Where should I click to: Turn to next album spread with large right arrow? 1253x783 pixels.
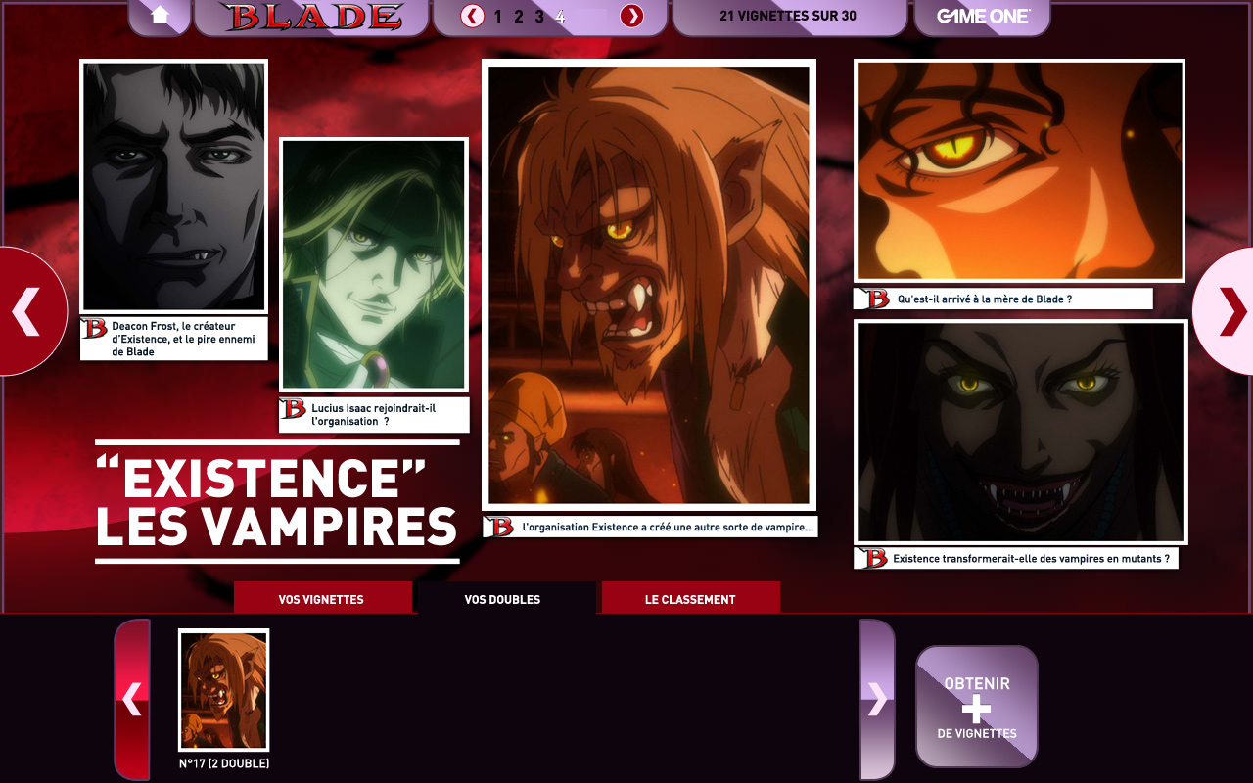[x=1226, y=311]
